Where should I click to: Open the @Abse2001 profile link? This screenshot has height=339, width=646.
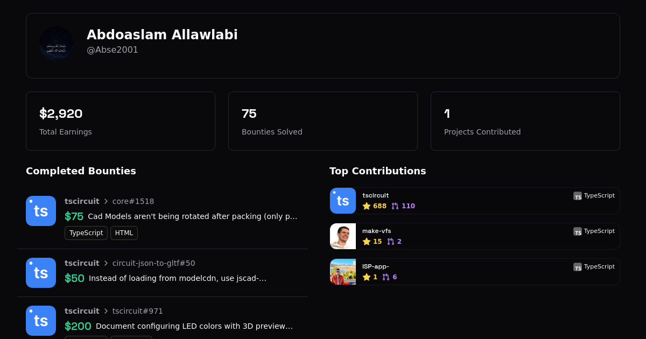[113, 50]
